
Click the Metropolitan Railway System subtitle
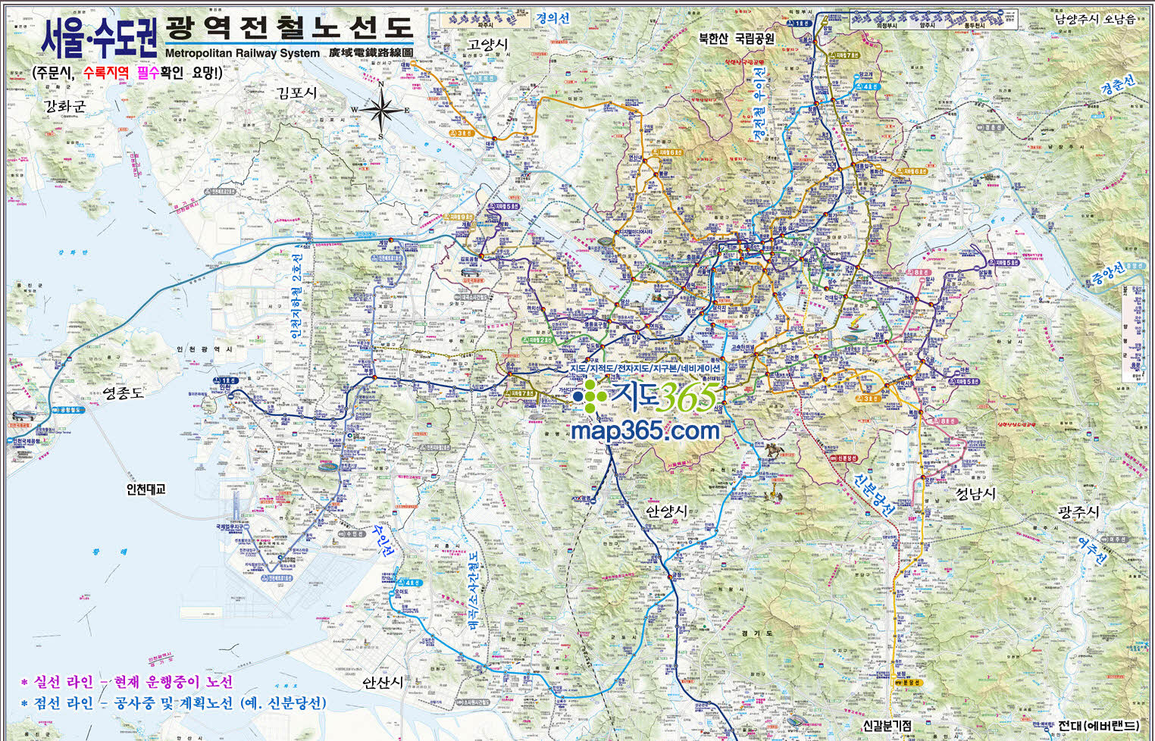point(242,53)
